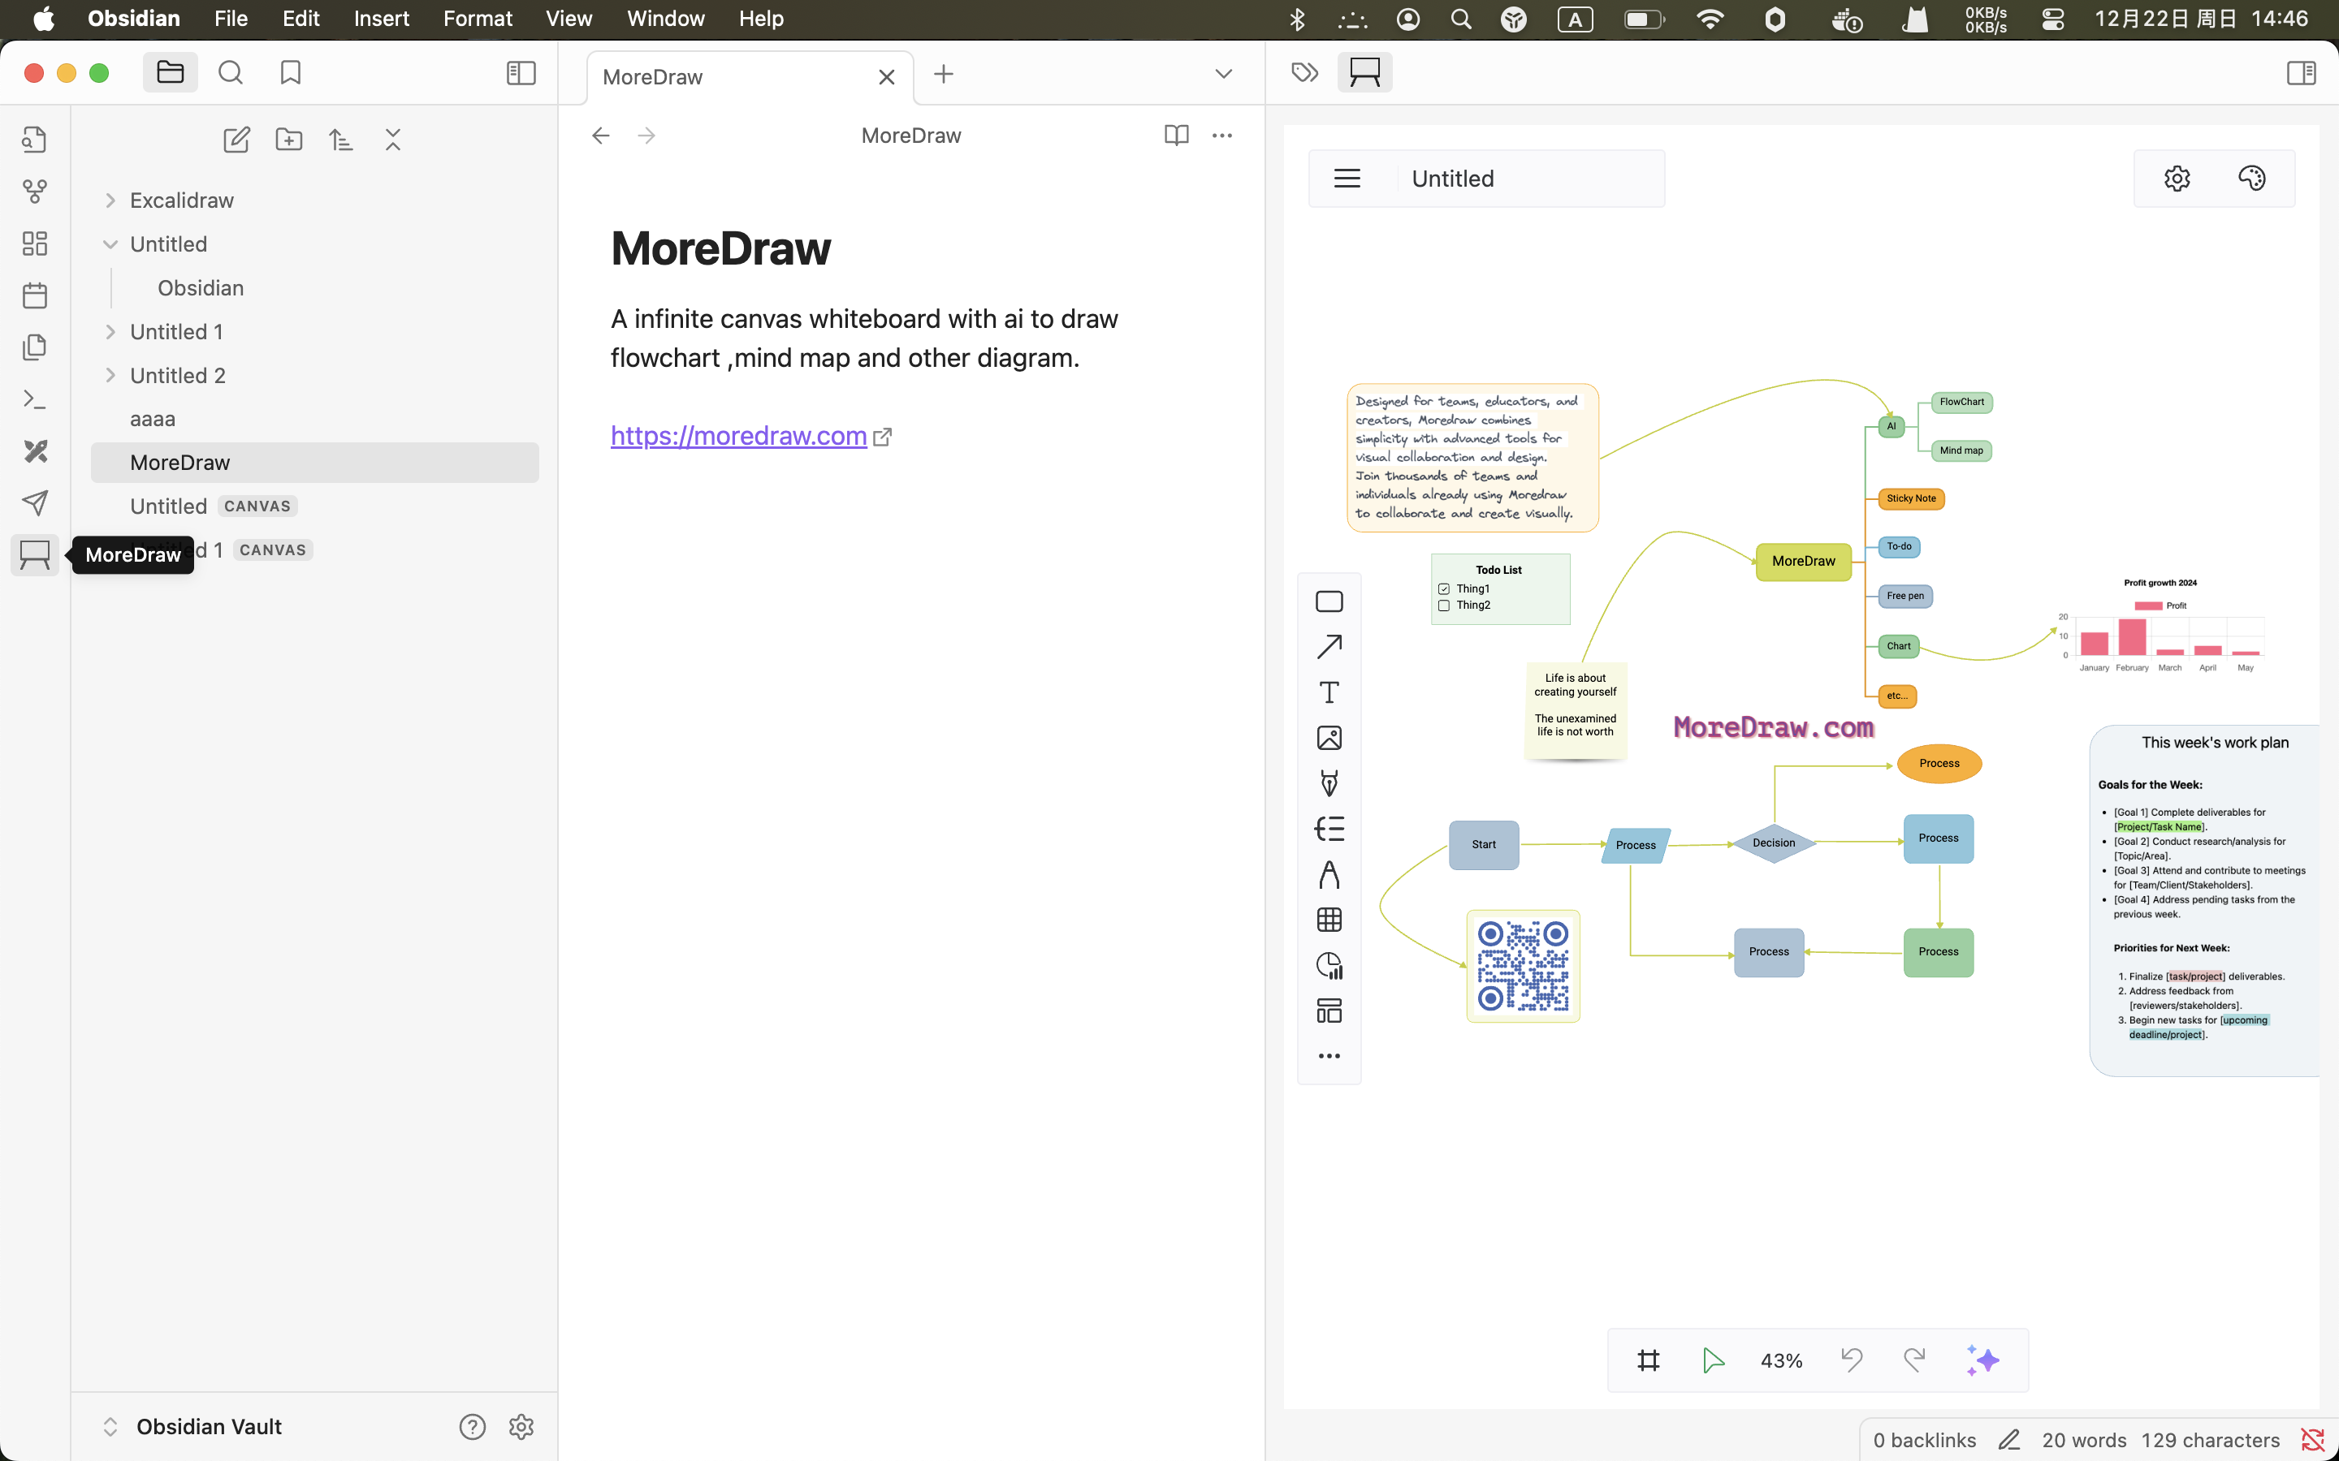Select the free pen drawing tool
This screenshot has width=2339, height=1461.
tap(1329, 782)
